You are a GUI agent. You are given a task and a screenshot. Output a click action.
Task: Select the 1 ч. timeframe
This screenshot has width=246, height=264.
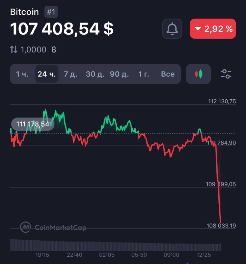click(x=22, y=74)
